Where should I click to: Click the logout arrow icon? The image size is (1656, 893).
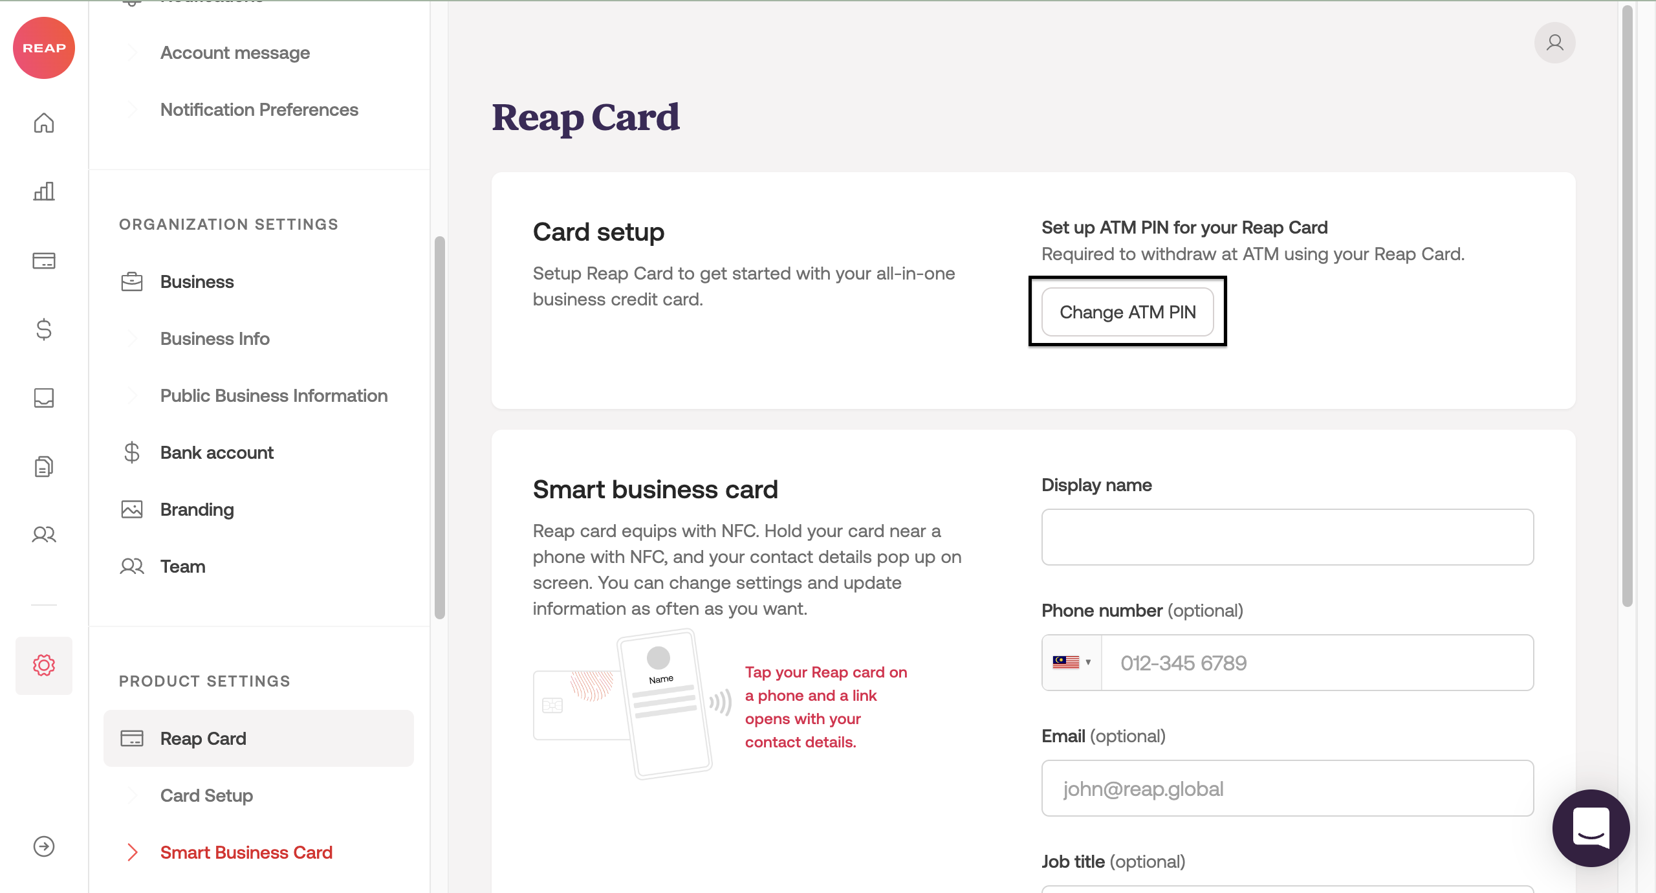tap(44, 846)
